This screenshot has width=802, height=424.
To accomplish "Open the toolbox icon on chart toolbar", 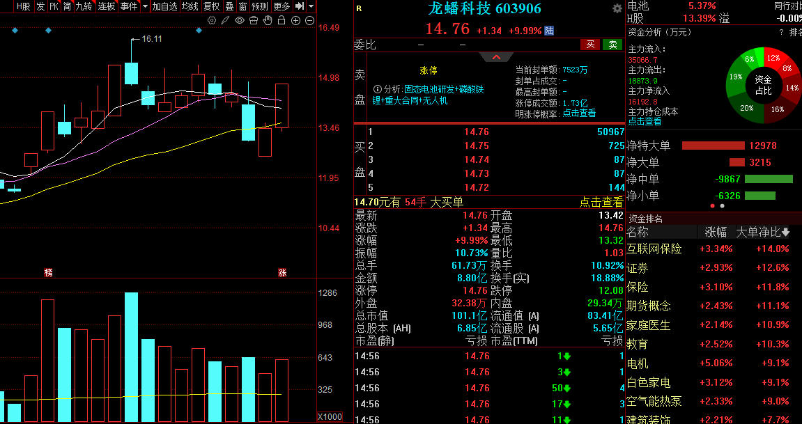I will click(x=253, y=20).
